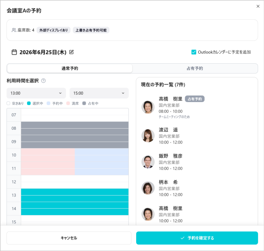Open the 13:00 start time dropdown

coord(36,93)
